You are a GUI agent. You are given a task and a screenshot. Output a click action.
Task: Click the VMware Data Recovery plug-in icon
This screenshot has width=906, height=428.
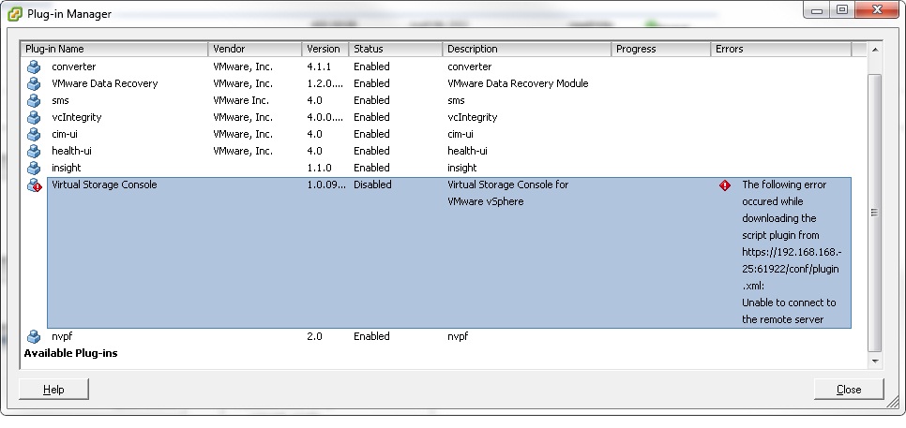34,83
